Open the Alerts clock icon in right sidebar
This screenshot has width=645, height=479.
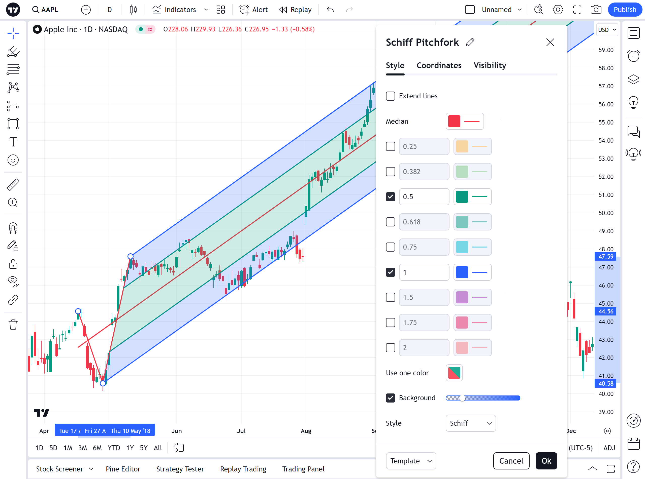coord(633,56)
